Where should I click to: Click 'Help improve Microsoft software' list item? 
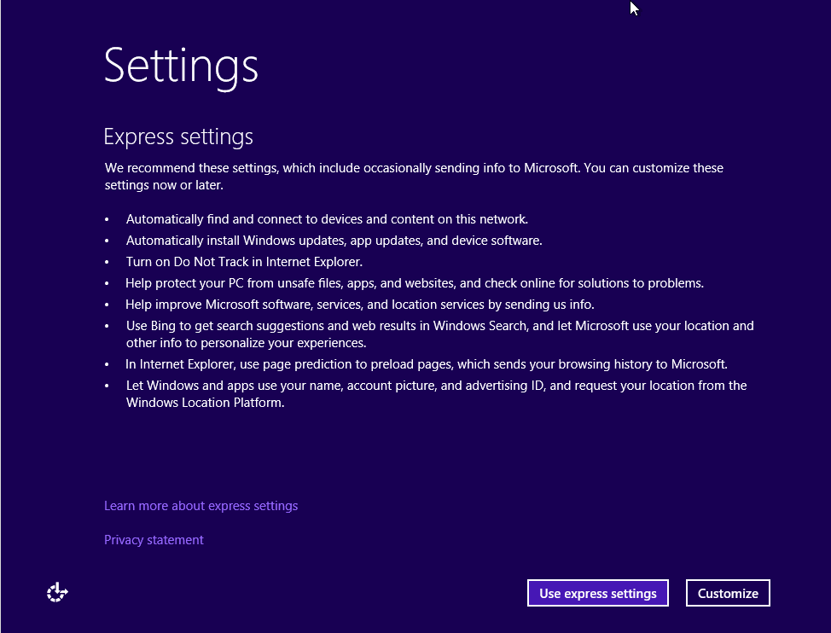(359, 305)
